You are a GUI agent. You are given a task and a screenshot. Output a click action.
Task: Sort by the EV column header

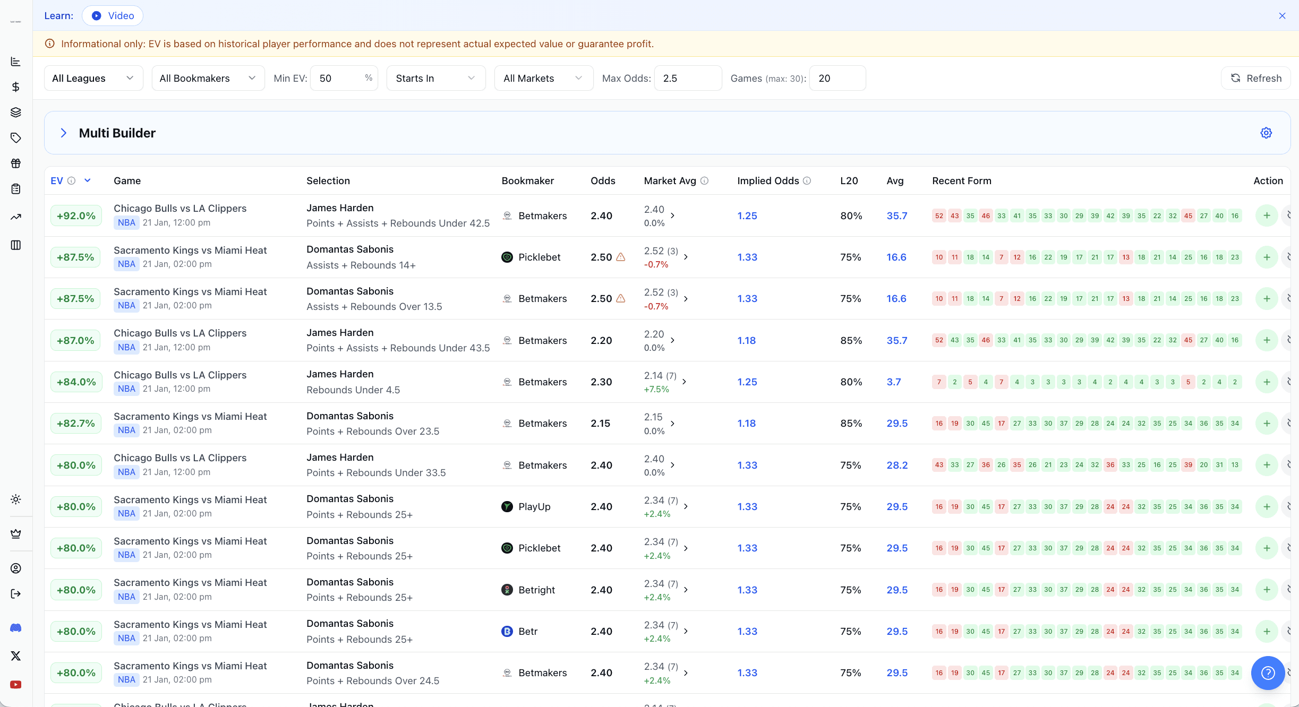tap(57, 181)
